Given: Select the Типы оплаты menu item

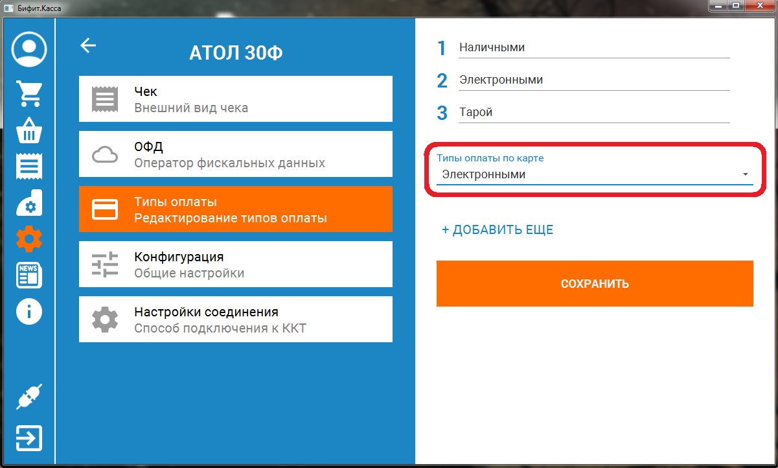Looking at the screenshot, I should coord(236,209).
